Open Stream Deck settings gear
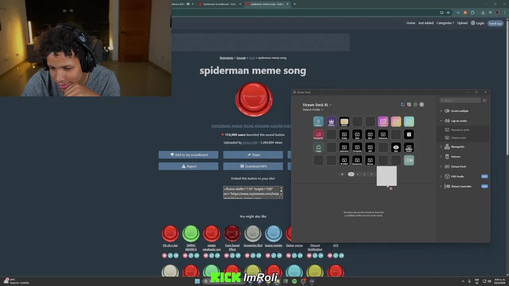The width and height of the screenshot is (509, 286). 415,104
